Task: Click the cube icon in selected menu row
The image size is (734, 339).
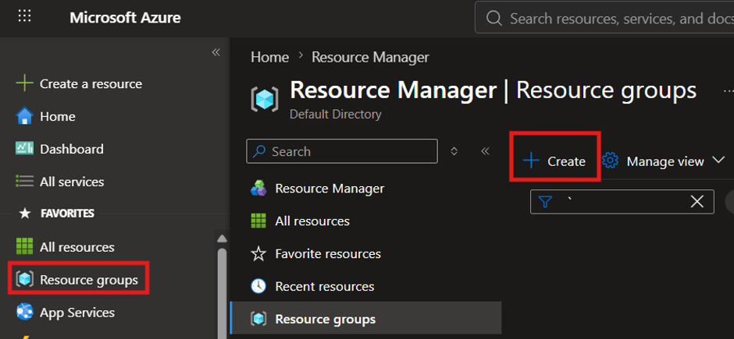Action: click(x=258, y=319)
